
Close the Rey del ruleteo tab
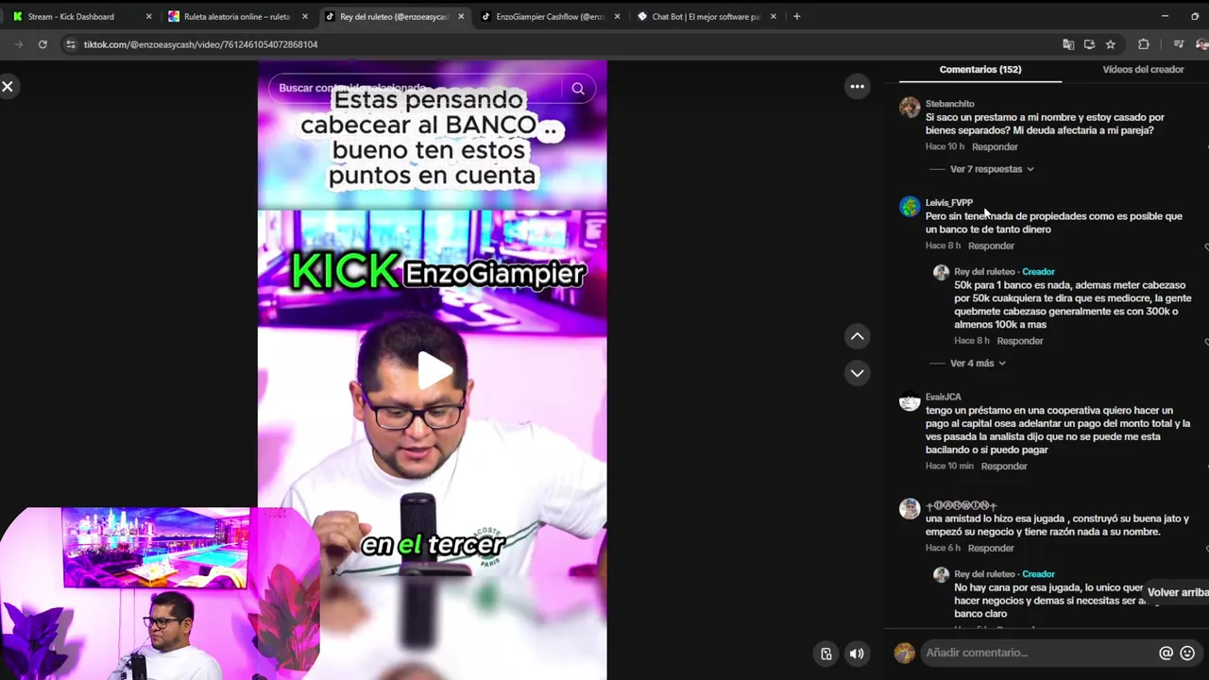coord(460,16)
